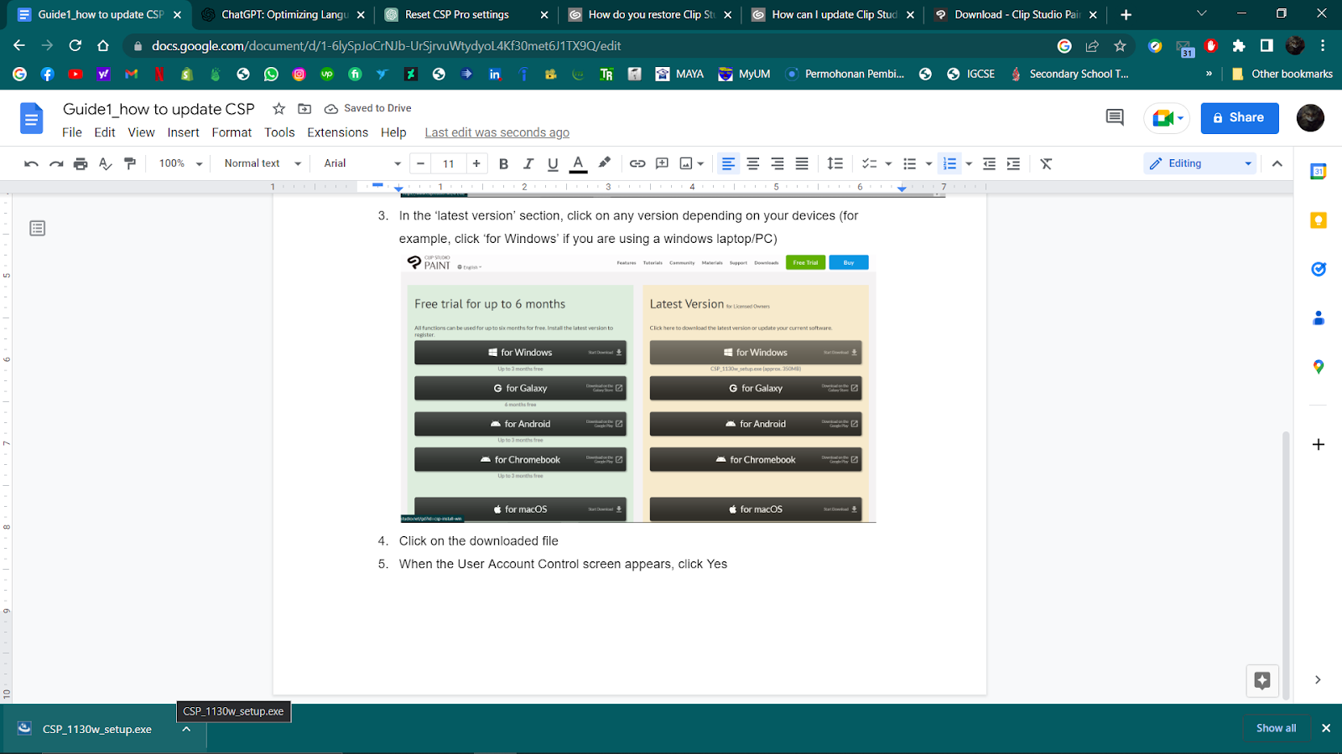Set right text alignment
The image size is (1342, 754).
[x=778, y=163]
